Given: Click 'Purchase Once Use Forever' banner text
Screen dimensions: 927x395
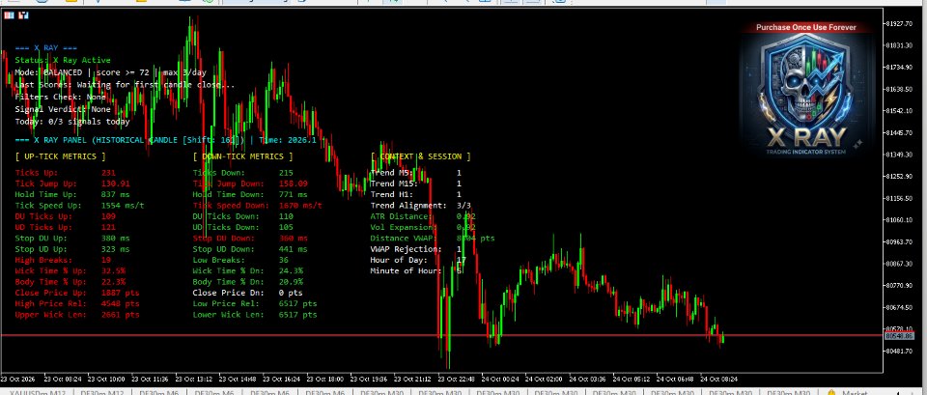Looking at the screenshot, I should pyautogui.click(x=805, y=28).
